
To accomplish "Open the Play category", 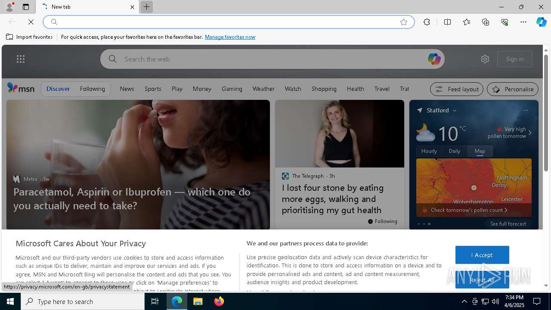I will pyautogui.click(x=177, y=89).
